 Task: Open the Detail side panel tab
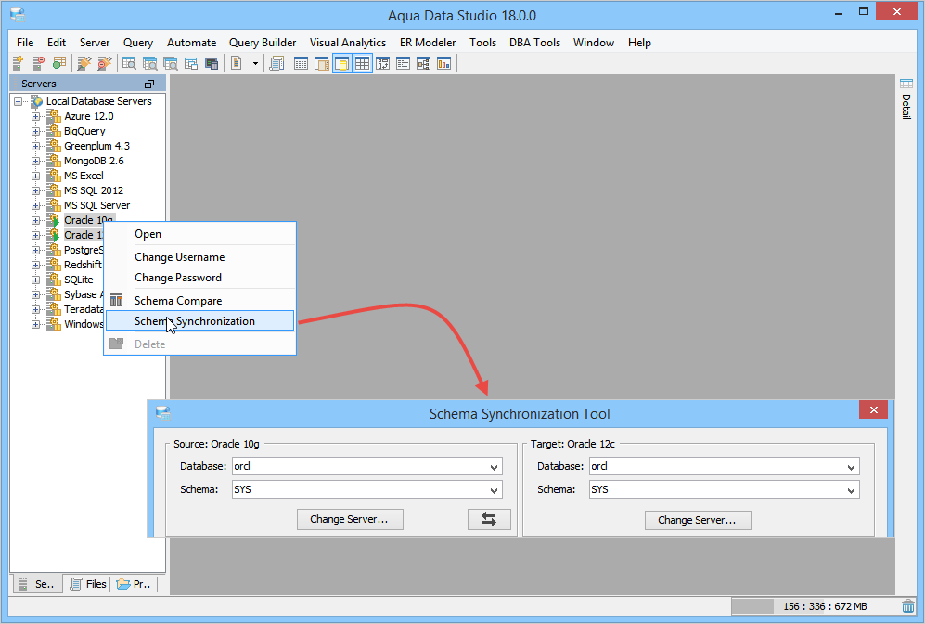click(x=906, y=99)
